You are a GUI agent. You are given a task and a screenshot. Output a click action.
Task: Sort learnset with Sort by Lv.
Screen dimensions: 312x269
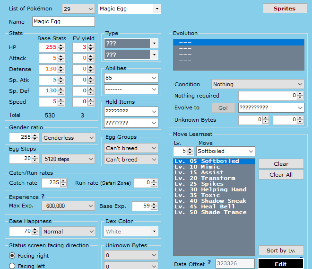281,251
